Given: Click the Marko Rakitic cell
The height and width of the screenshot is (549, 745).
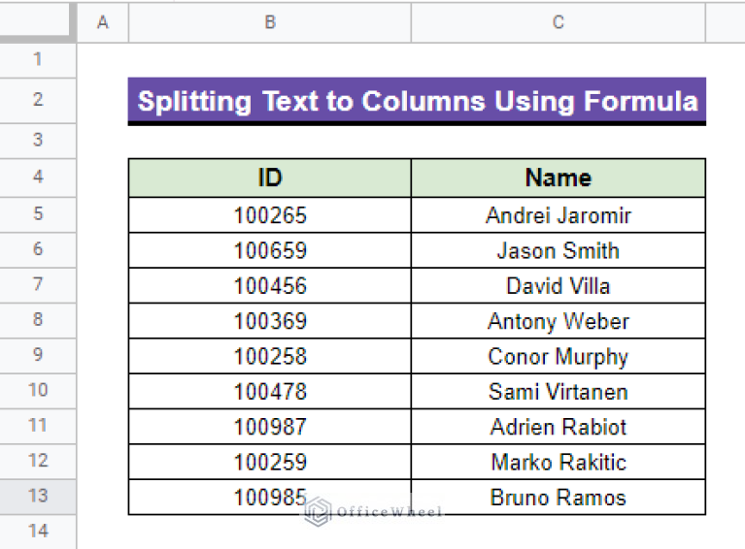Looking at the screenshot, I should click(x=558, y=462).
